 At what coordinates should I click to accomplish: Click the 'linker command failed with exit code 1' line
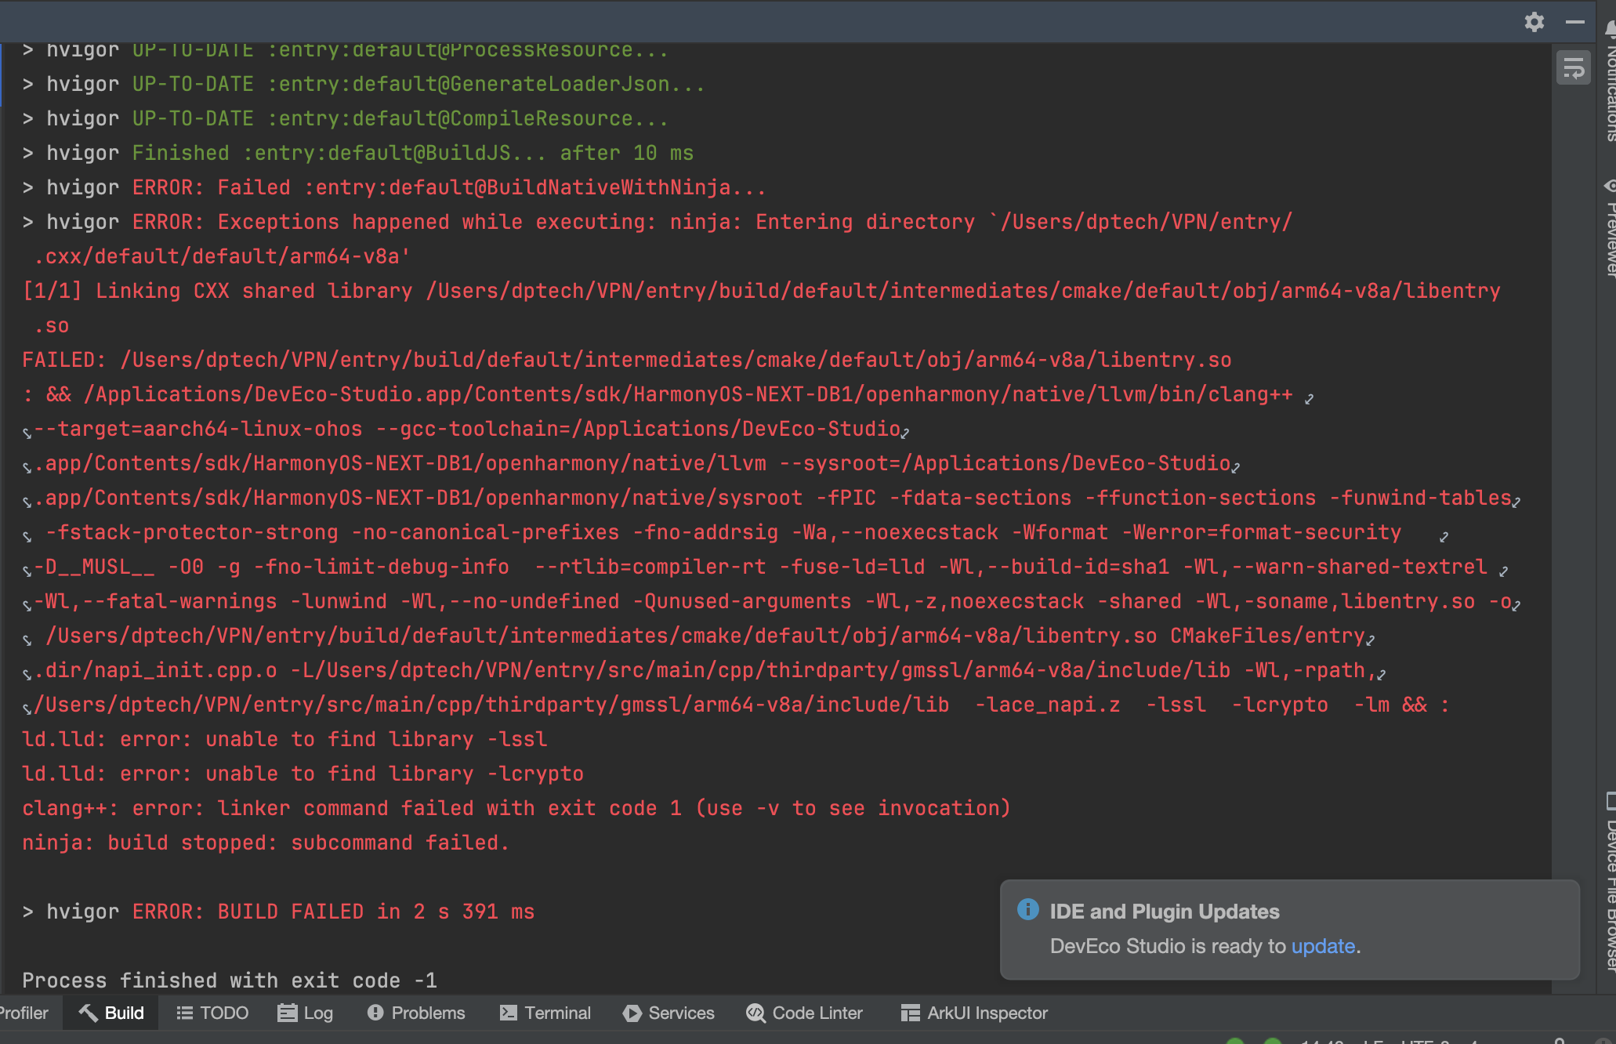[x=516, y=808]
